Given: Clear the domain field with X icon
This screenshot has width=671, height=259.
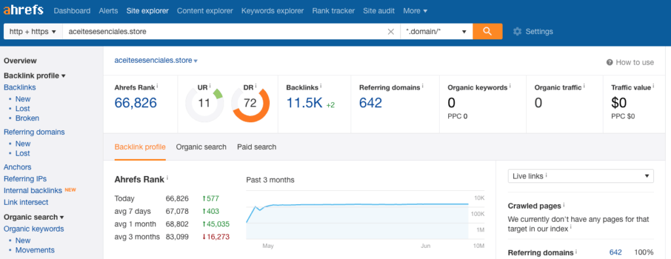Looking at the screenshot, I should pos(391,31).
